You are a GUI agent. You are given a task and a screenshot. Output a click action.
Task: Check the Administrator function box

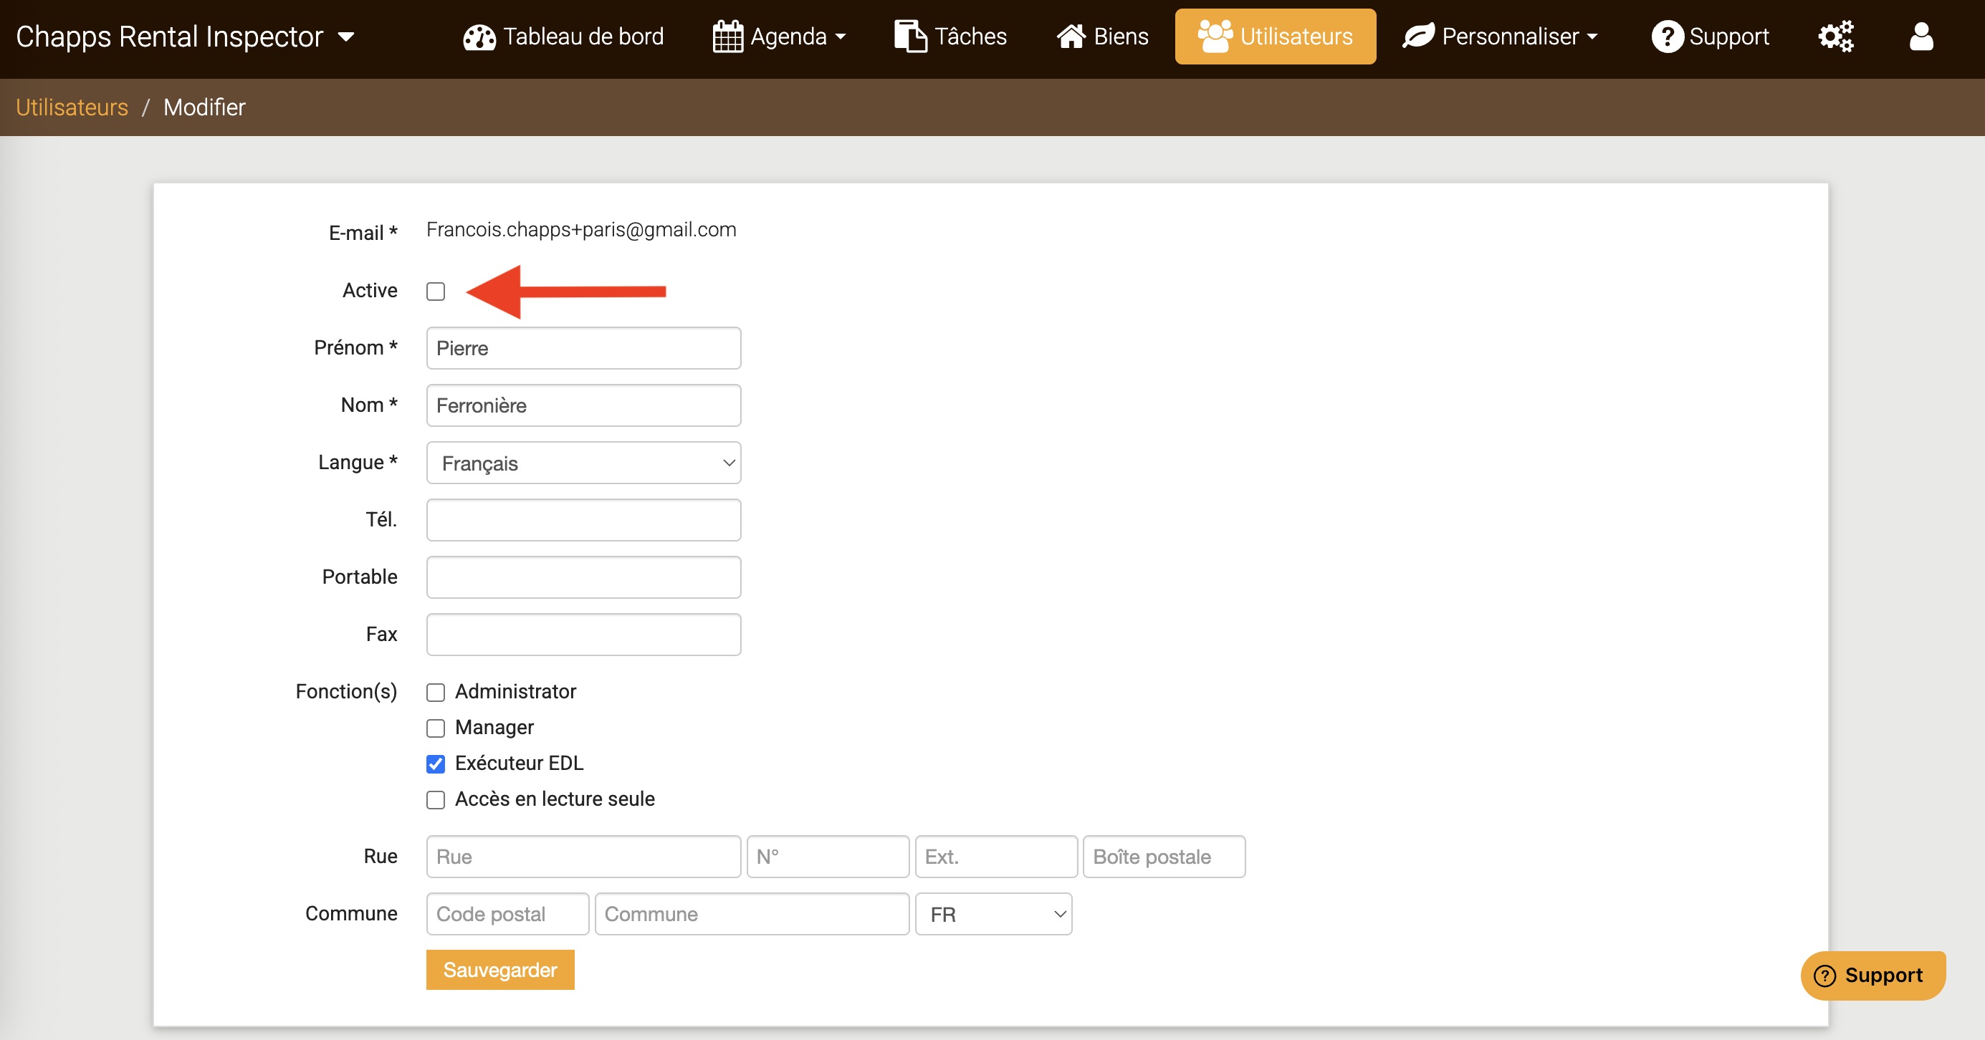[x=436, y=692]
